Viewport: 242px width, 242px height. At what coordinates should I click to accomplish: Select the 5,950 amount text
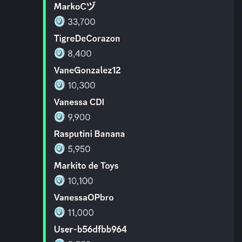click(79, 149)
